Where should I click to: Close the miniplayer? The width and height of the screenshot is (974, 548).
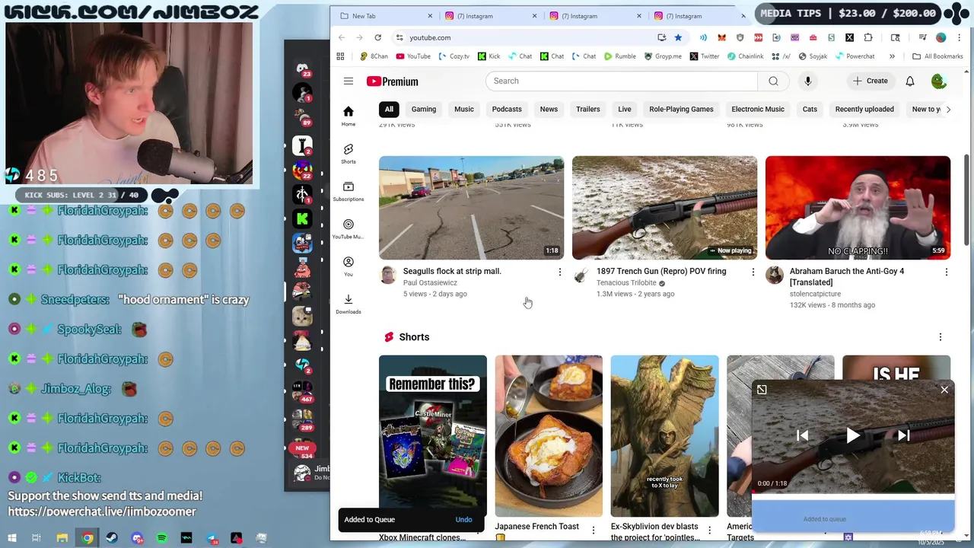[944, 390]
